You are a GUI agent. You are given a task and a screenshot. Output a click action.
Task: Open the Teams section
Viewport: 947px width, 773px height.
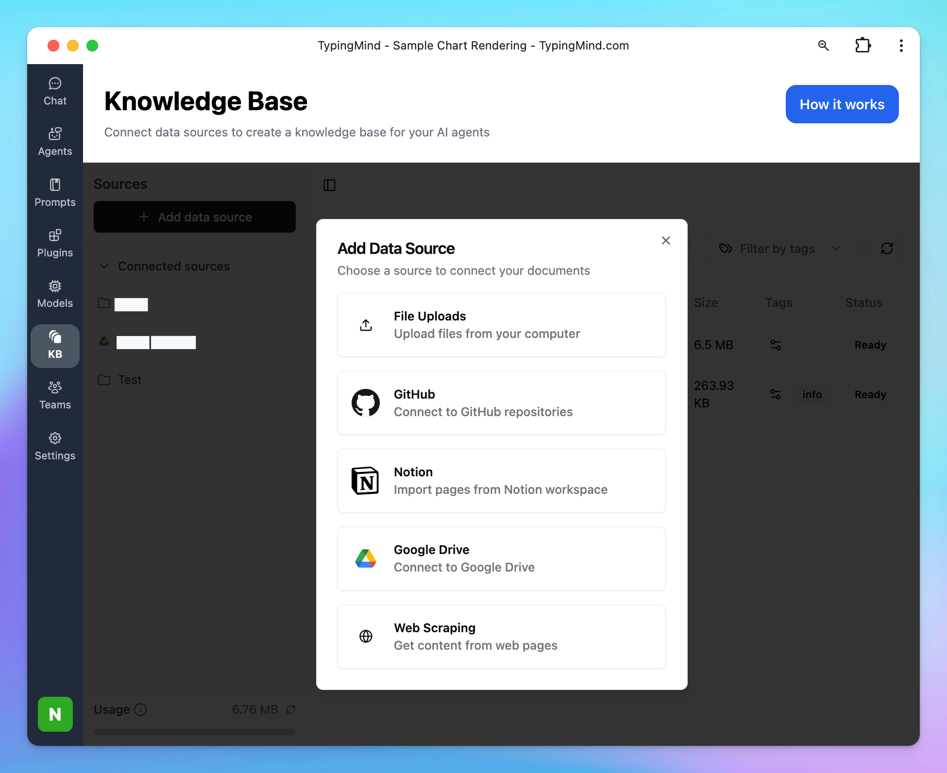(55, 396)
